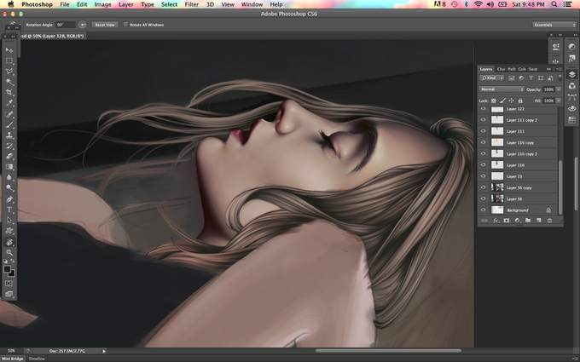Add a layer style (fx)

pyautogui.click(x=496, y=221)
